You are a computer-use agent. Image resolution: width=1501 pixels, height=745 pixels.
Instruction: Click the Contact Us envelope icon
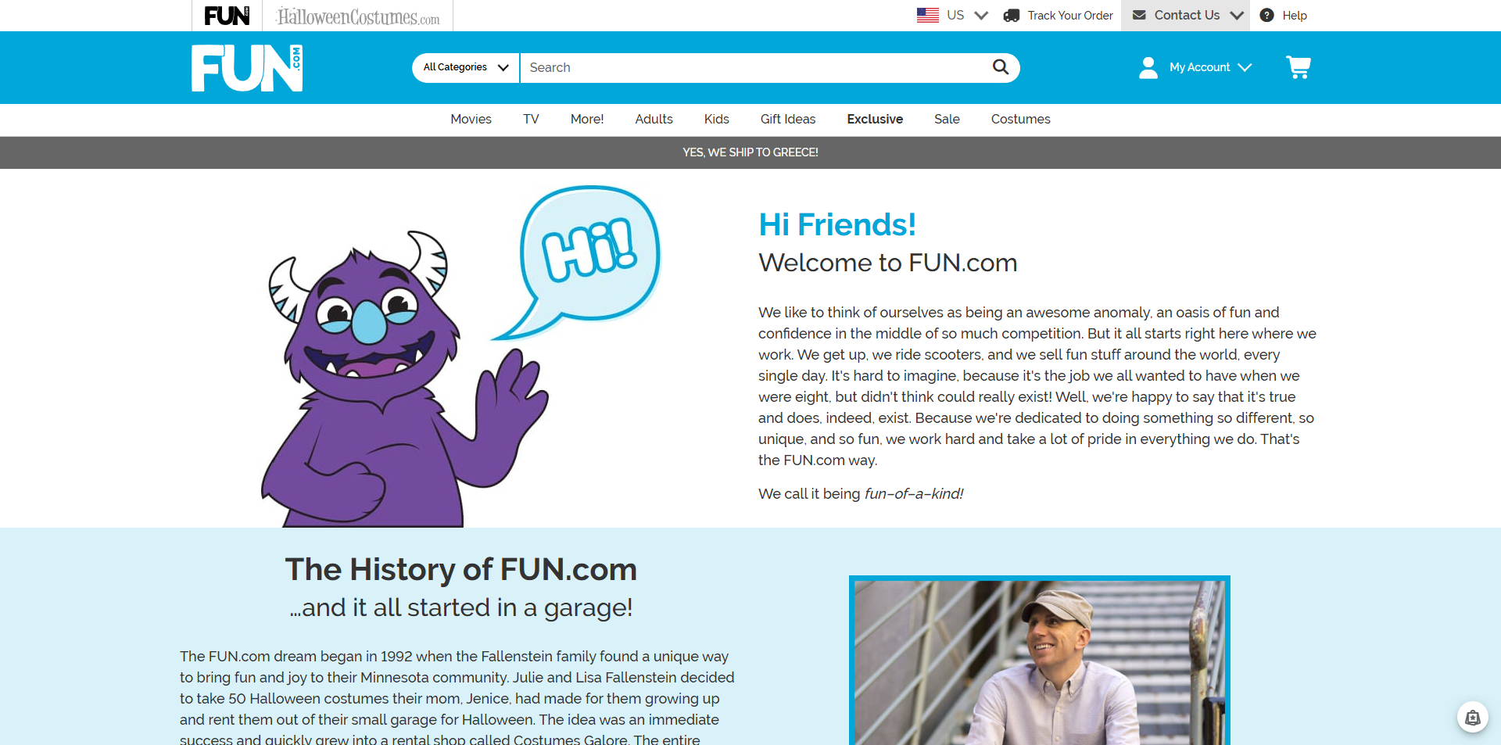click(1139, 15)
